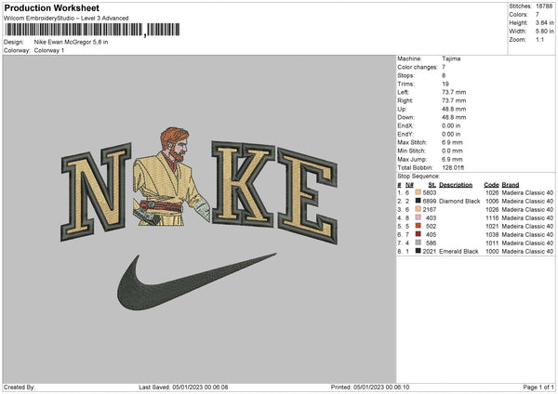
Task: Click 'Emerald Black' description text
Action: (x=458, y=252)
